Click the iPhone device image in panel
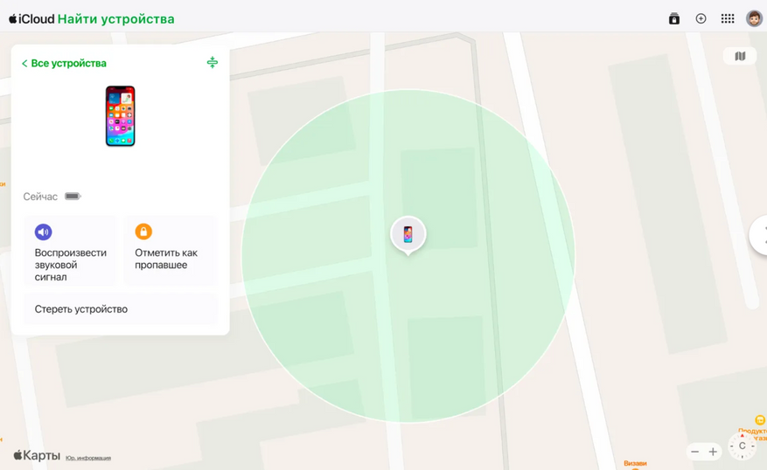The height and width of the screenshot is (470, 767). (121, 116)
